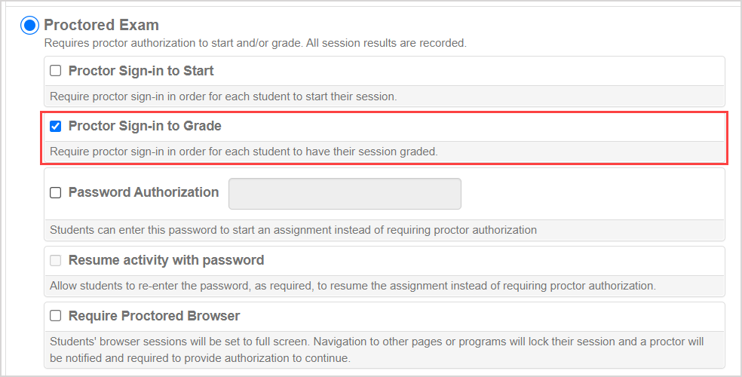Tick the Password Authorization checkbox
Screen dimensions: 742x377
click(55, 192)
